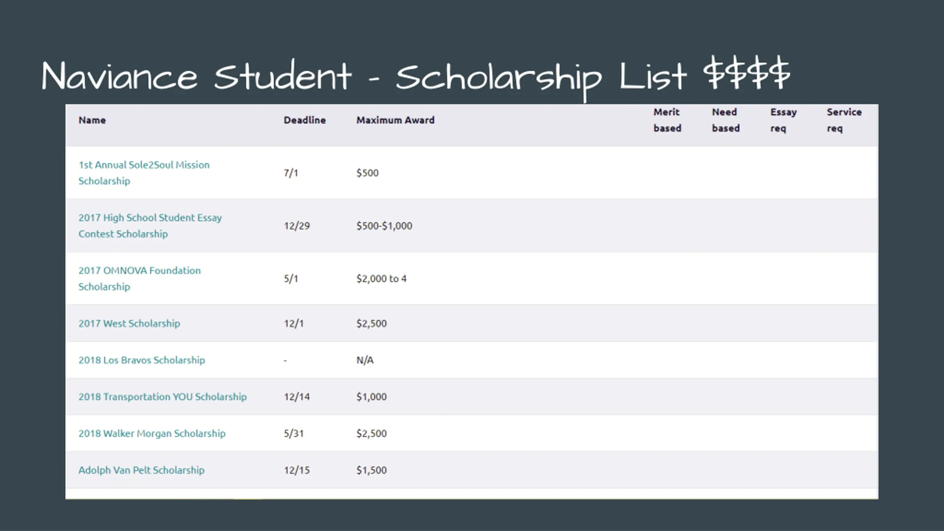This screenshot has height=531, width=944.
Task: Open Adolph Van Pelt Scholarship link
Action: (141, 470)
